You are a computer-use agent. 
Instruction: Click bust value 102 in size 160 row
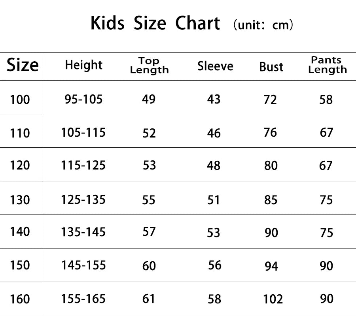click(273, 299)
